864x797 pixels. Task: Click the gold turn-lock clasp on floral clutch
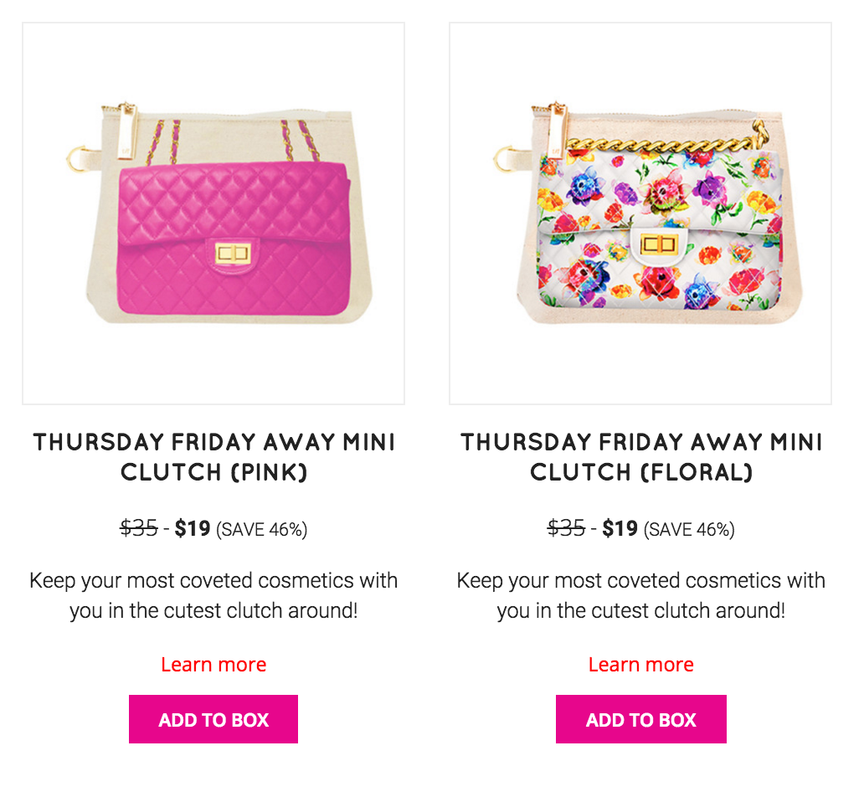tap(659, 243)
